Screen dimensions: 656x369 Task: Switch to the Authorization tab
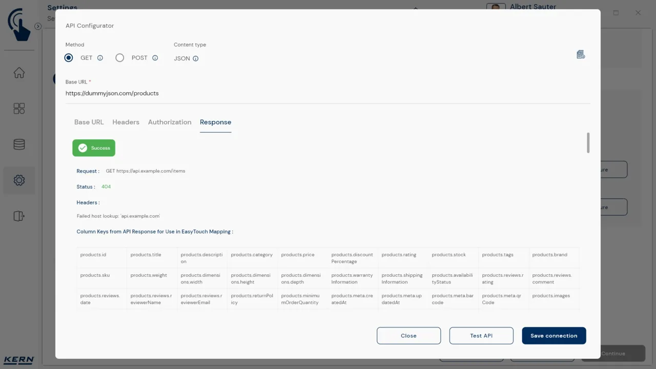170,122
